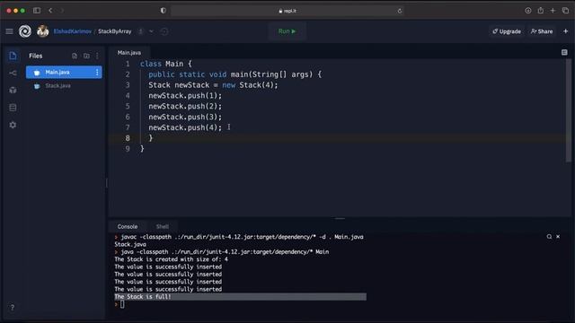
Task: Click line number 8 in the gutter
Action: (x=128, y=138)
